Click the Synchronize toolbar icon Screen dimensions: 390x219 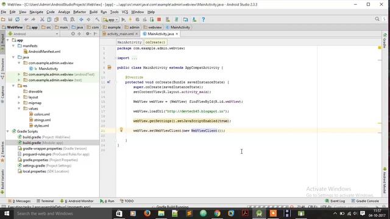(x=18, y=19)
